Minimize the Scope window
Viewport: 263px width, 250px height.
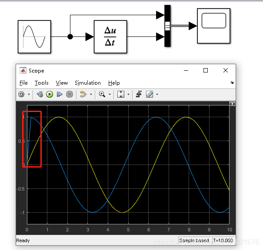(186, 70)
